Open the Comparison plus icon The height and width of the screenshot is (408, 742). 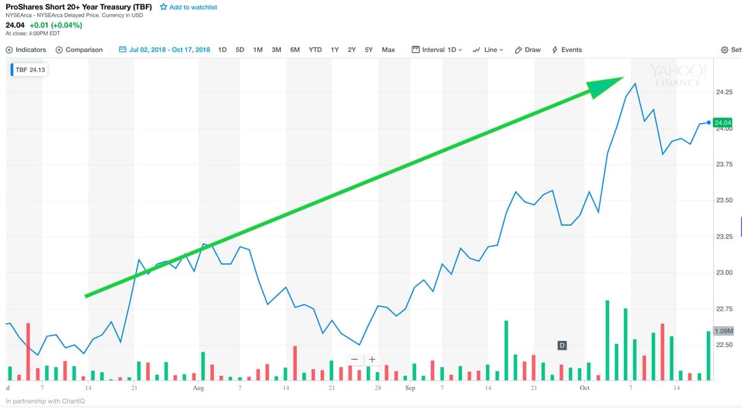(x=59, y=49)
